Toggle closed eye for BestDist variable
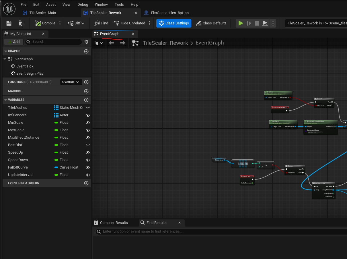This screenshot has height=259, width=347. [x=88, y=145]
